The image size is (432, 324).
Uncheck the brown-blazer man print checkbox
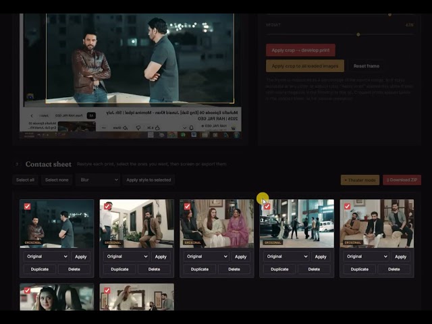point(107,207)
